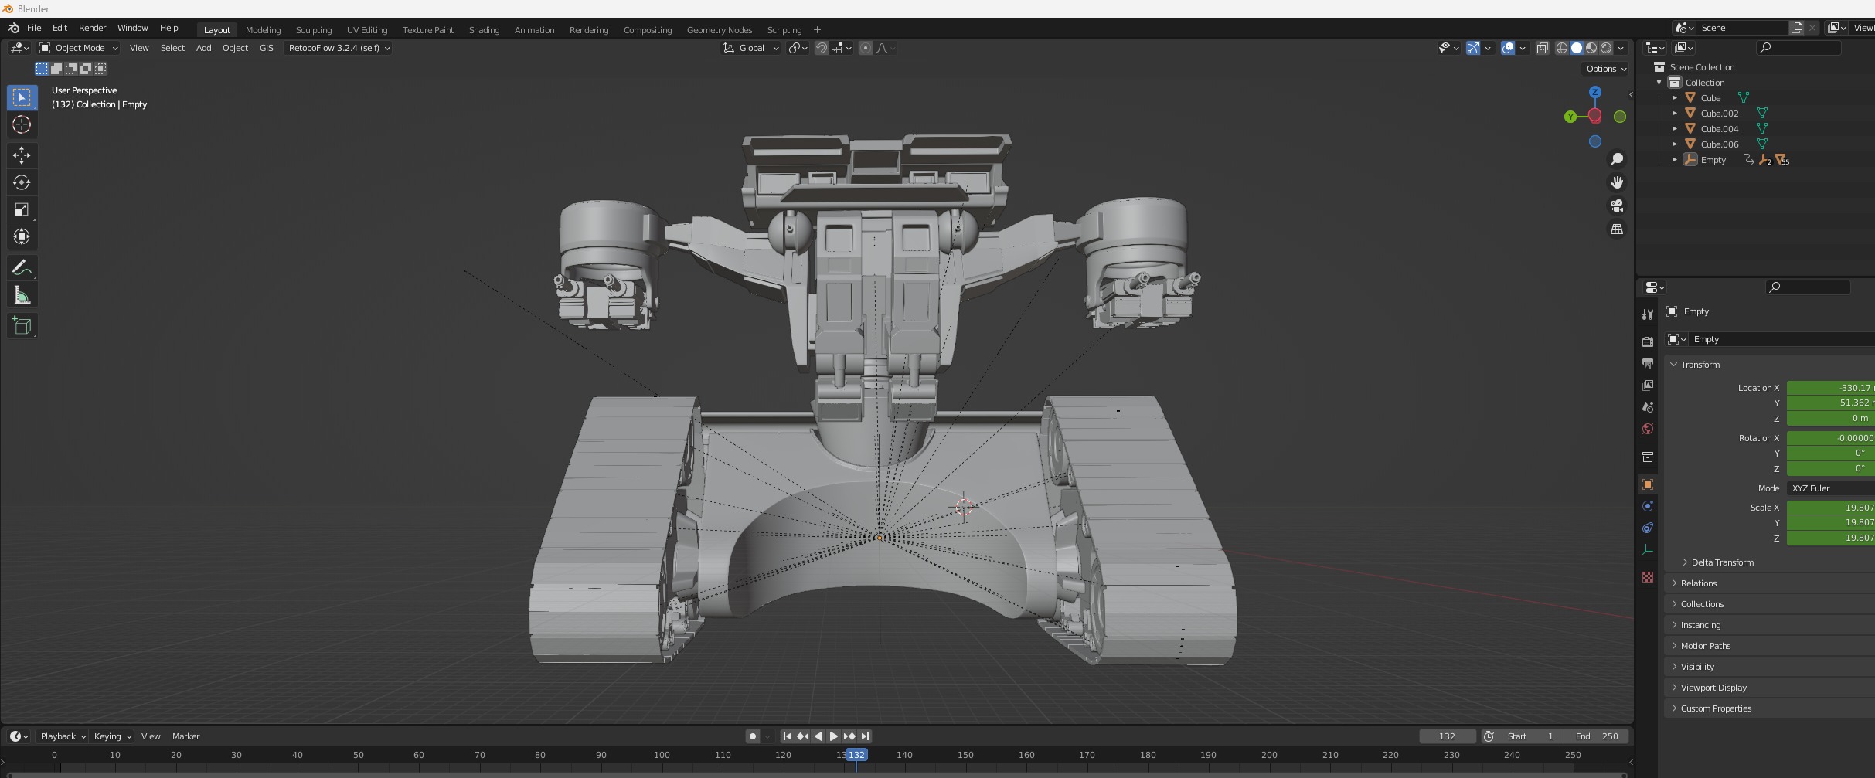This screenshot has height=778, width=1875.
Task: Open the Marker menu in timeline
Action: tap(185, 736)
